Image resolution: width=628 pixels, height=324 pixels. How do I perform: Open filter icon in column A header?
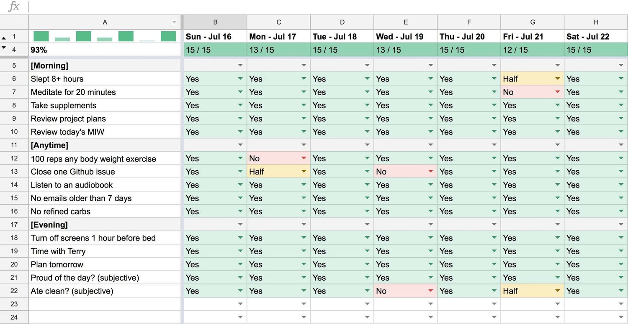click(x=174, y=22)
